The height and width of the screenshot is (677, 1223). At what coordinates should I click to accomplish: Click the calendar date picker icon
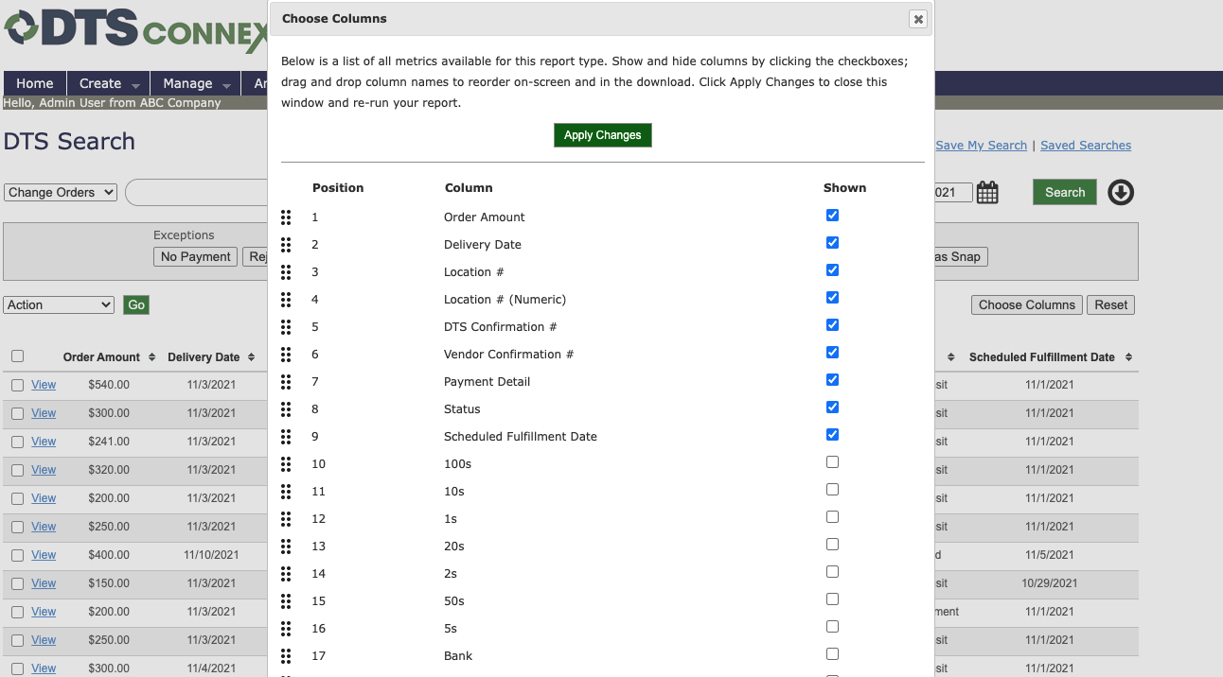coord(987,193)
